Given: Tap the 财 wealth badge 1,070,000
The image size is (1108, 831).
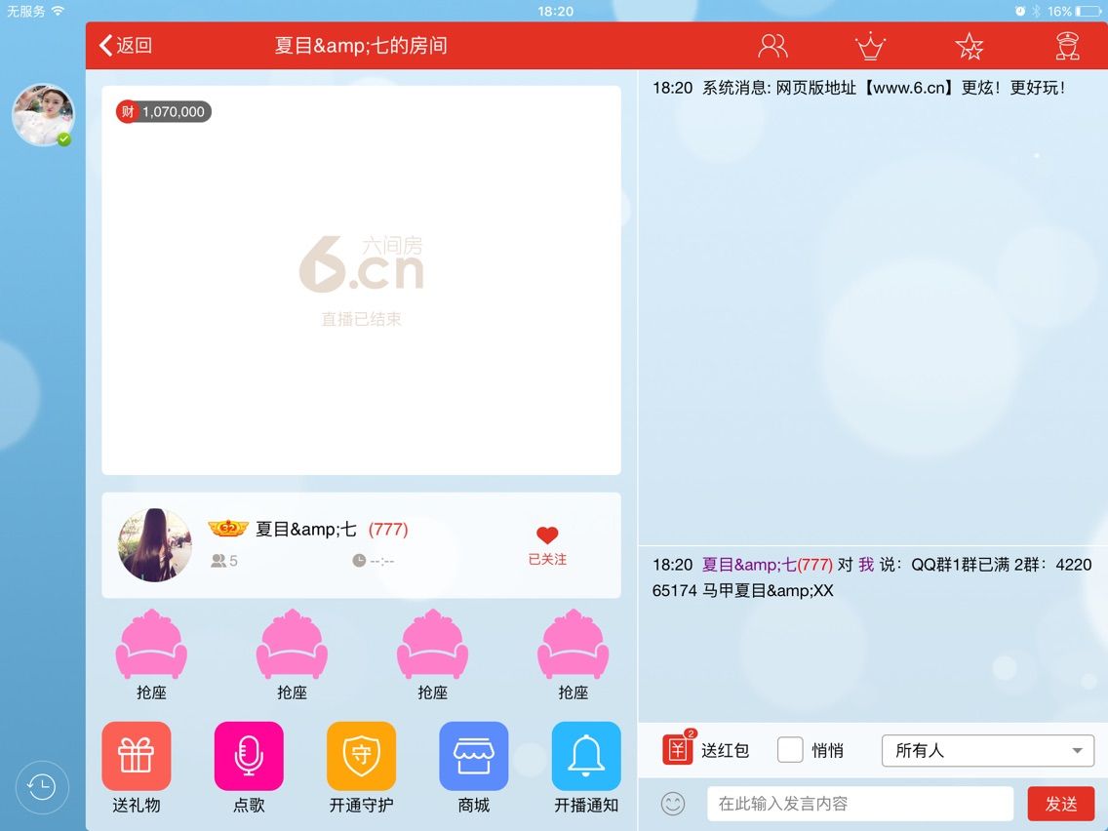Looking at the screenshot, I should [163, 111].
